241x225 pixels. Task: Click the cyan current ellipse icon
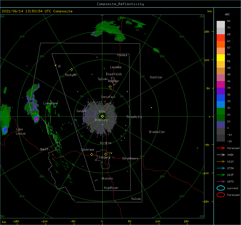click(221, 188)
